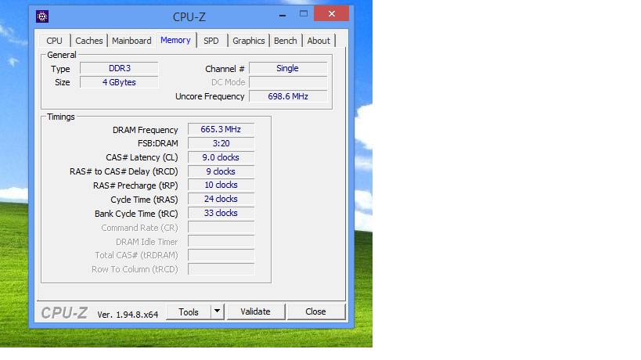Switch to the SPD tab
Screen dimensions: 641x360
point(211,41)
